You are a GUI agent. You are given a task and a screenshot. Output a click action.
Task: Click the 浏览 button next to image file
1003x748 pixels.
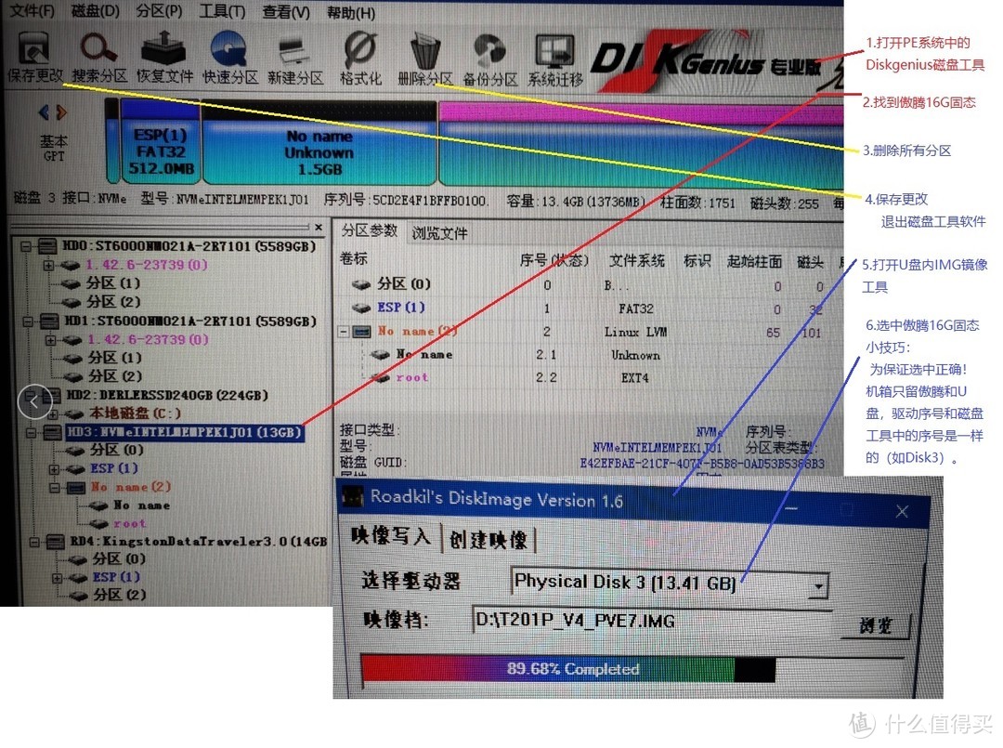coord(871,625)
